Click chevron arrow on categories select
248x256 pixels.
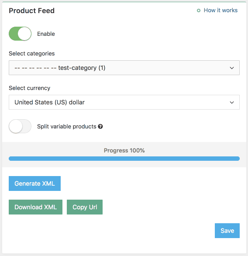pos(232,68)
